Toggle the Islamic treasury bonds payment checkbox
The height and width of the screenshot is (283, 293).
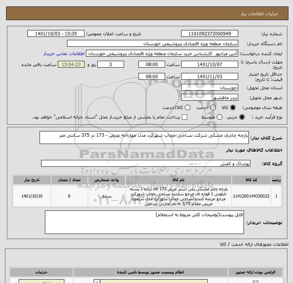tap(185, 117)
